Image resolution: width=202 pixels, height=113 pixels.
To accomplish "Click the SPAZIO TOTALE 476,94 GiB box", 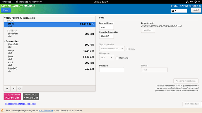I will pos(31,96).
